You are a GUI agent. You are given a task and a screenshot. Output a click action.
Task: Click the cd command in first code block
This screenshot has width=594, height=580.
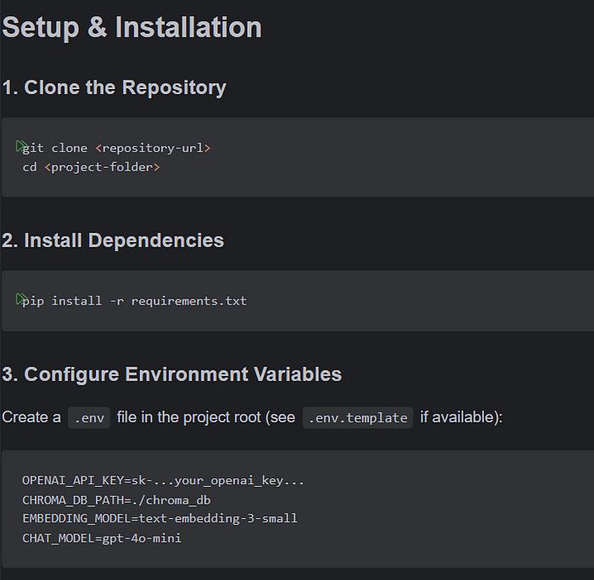coord(30,167)
